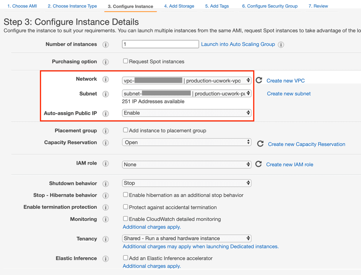This screenshot has height=275, width=361.
Task: Go to the 4. Add Storage tab
Action: (x=179, y=6)
